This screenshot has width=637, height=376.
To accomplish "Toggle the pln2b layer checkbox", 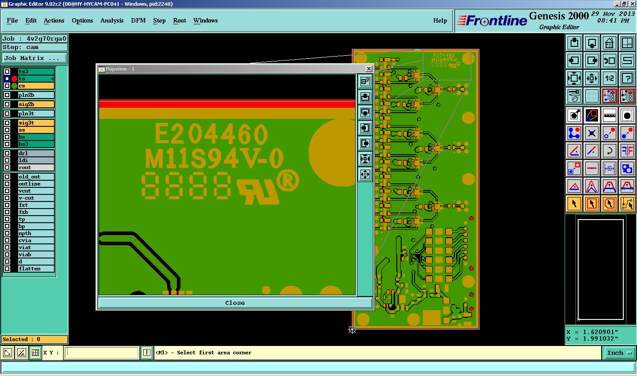I will point(7,95).
